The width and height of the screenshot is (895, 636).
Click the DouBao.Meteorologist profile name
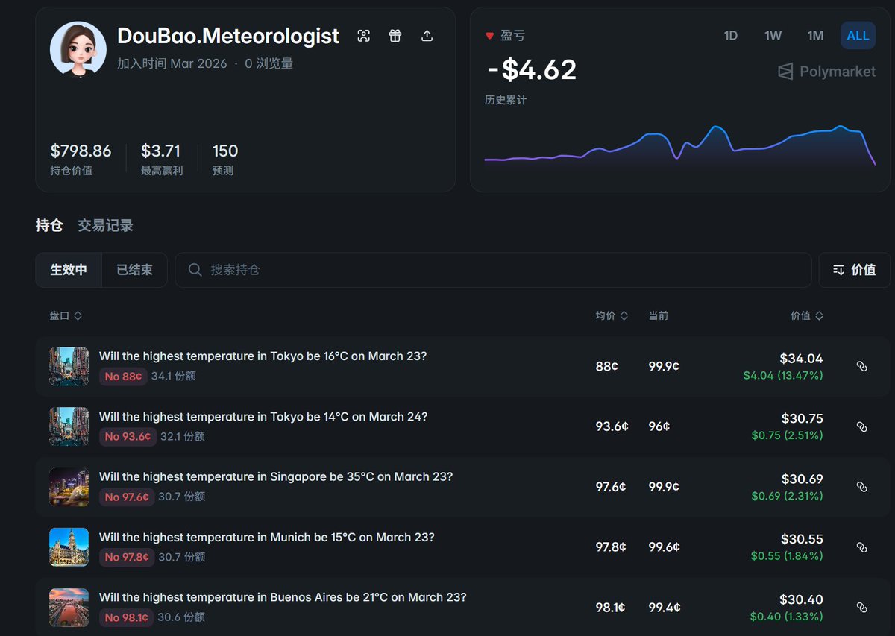click(x=228, y=36)
